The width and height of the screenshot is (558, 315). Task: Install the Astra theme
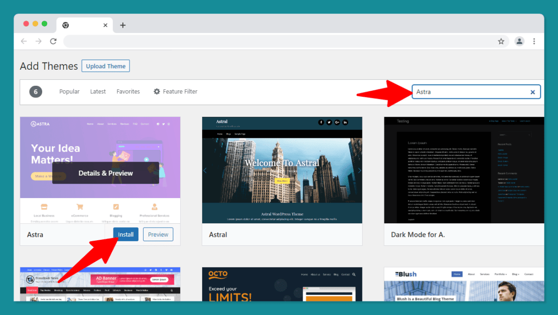click(125, 234)
